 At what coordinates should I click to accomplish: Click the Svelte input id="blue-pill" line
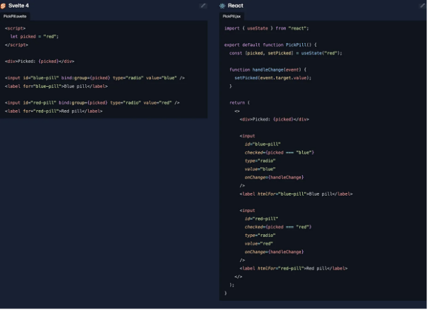click(x=95, y=78)
